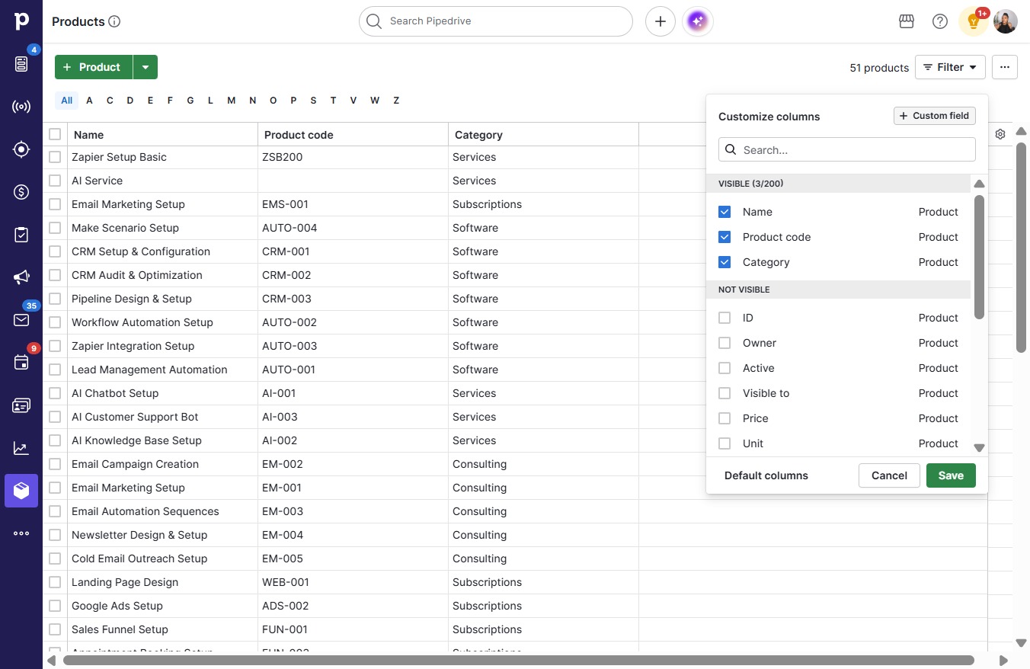Uncheck Category column checkbox
Viewport: 1030px width, 669px height.
[725, 262]
